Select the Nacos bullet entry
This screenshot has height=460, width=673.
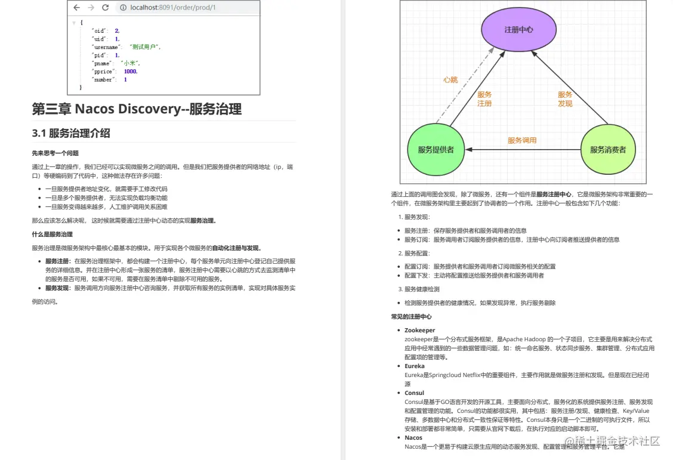[414, 437]
